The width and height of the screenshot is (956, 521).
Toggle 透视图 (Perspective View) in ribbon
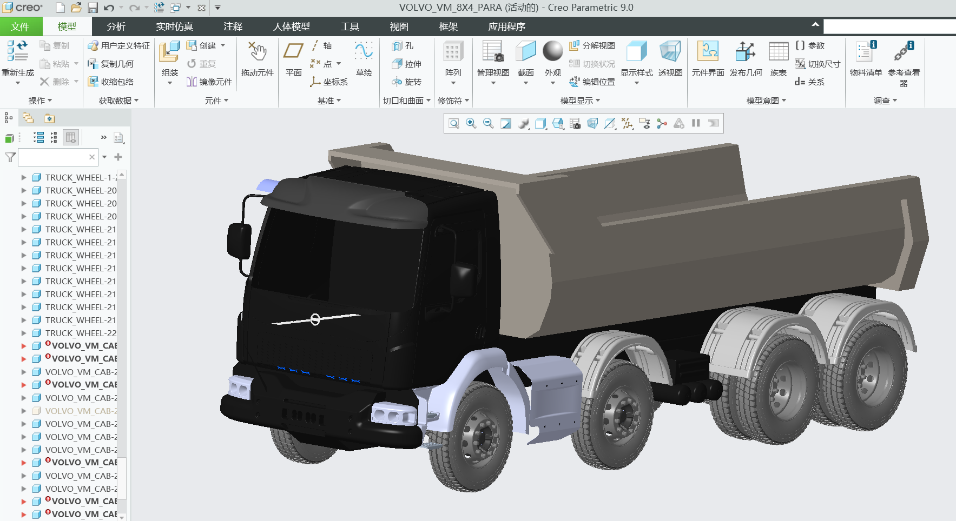670,58
